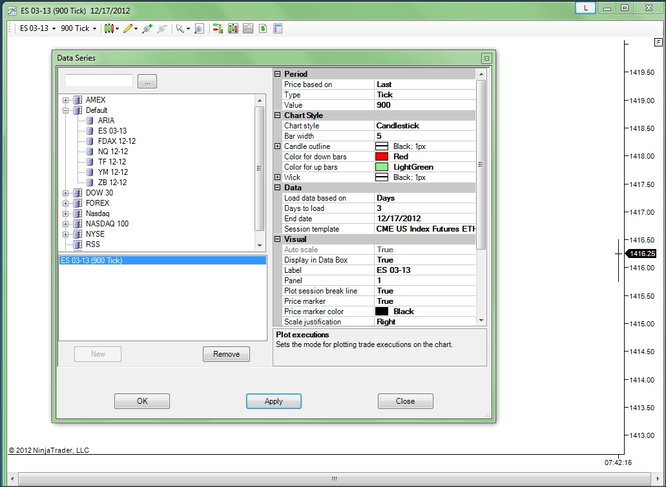Click the F marker on the price axis

[658, 42]
